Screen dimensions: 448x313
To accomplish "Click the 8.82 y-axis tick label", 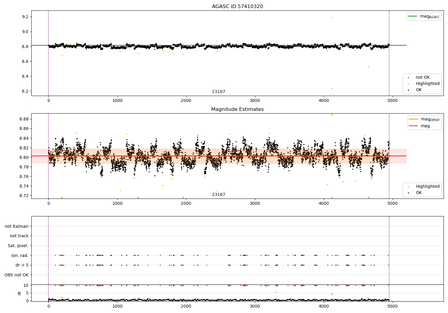I will coord(24,148).
